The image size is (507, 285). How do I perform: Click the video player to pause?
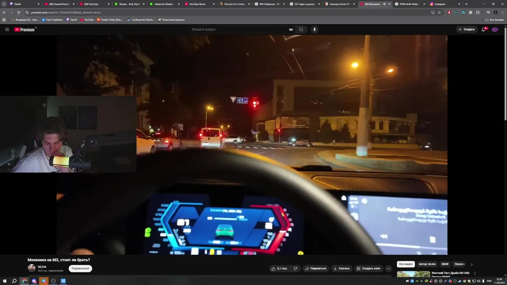252,144
